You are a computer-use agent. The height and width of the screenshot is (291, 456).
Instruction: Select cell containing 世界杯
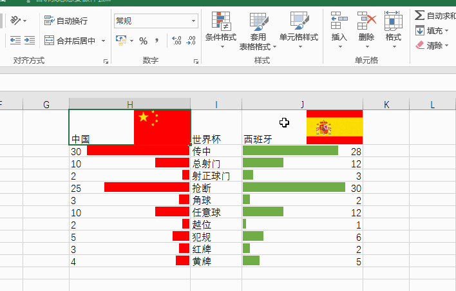click(216, 127)
